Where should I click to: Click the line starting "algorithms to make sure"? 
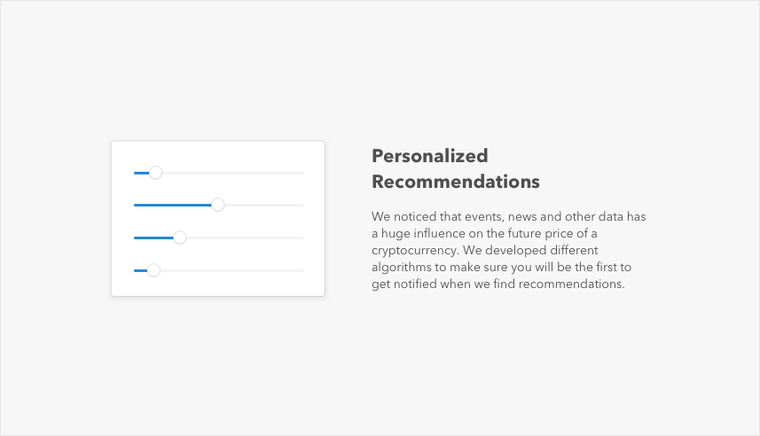click(501, 267)
